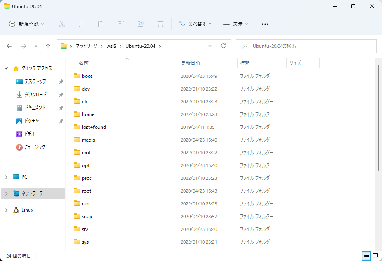Go forward with the right arrow
The image size is (382, 261).
tap(23, 46)
